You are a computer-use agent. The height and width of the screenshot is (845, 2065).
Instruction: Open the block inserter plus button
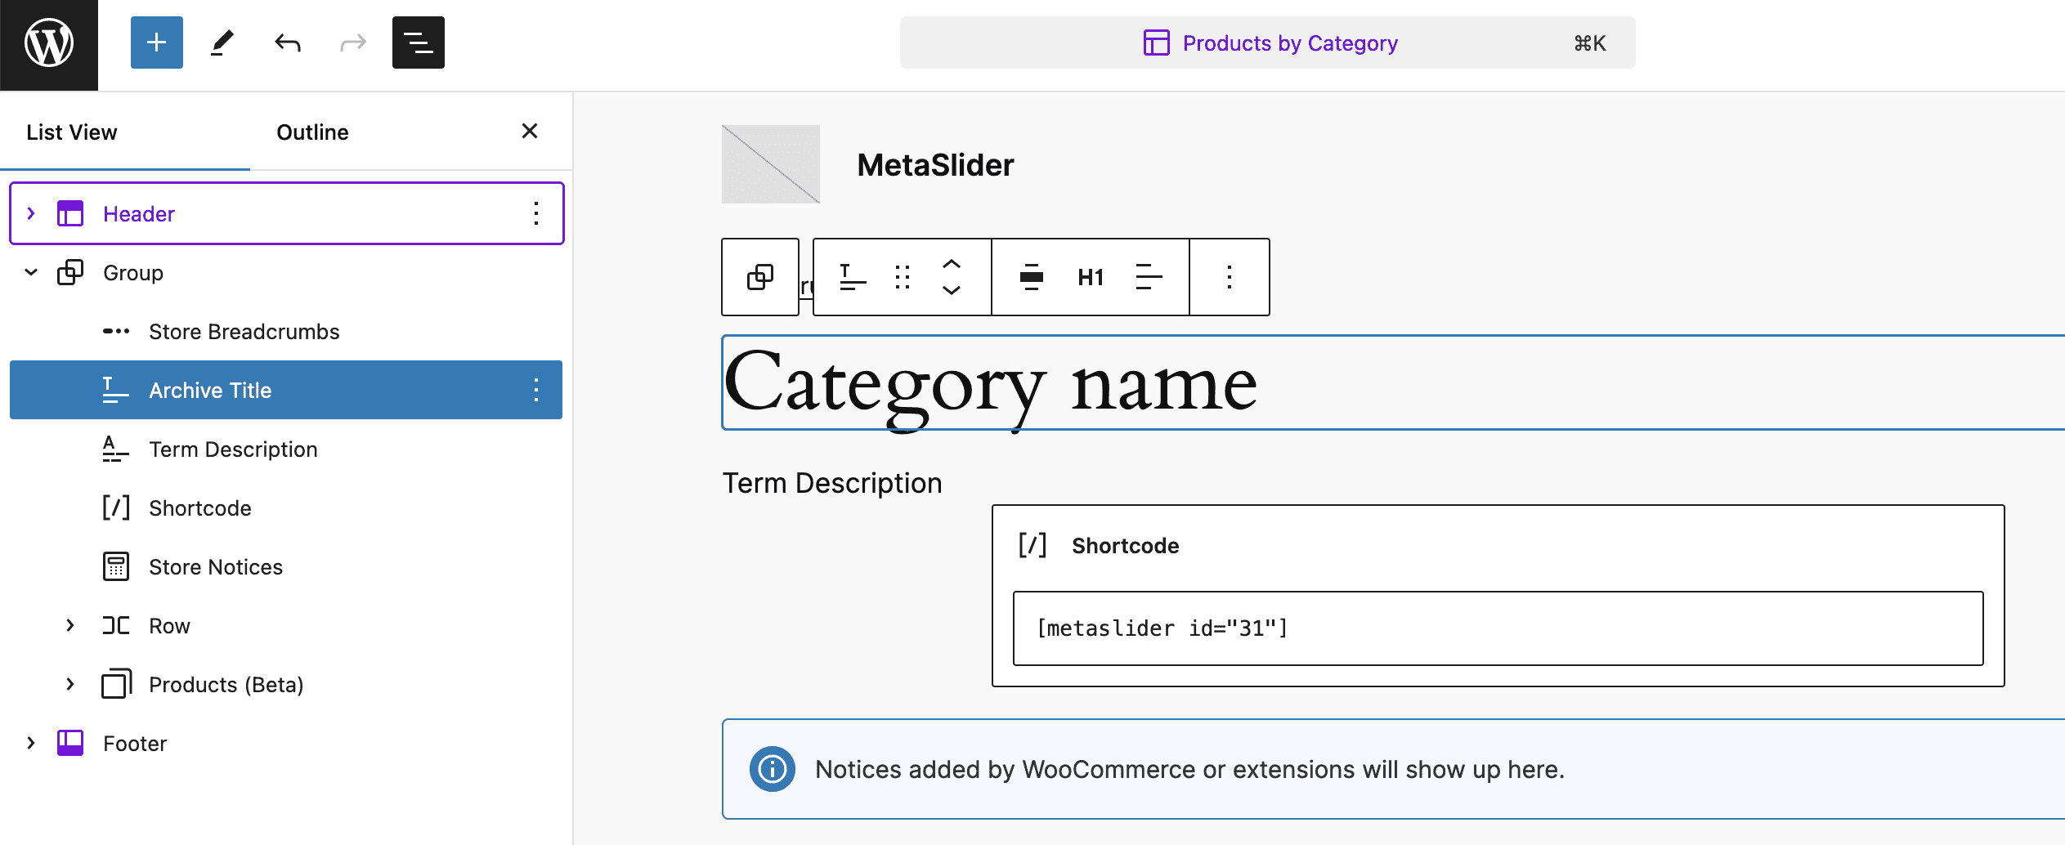tap(156, 42)
